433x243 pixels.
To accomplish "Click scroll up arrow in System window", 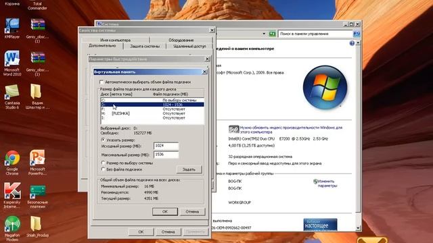I will (358, 43).
